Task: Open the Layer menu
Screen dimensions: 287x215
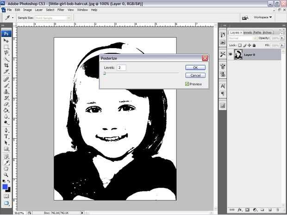Action: tap(38, 10)
